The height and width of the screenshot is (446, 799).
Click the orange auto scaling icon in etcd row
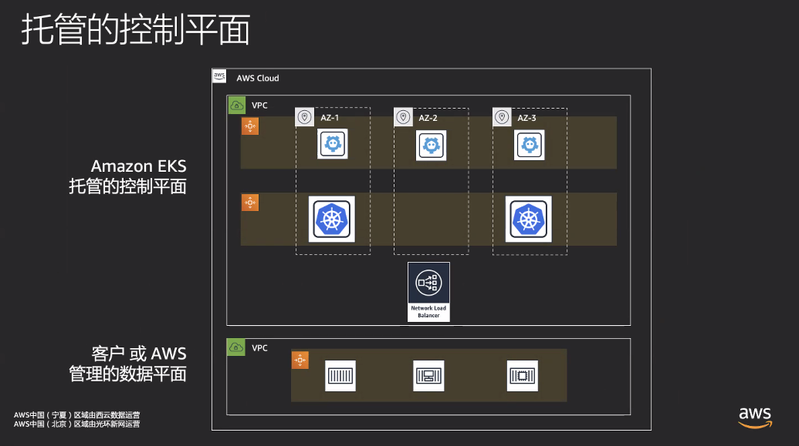250,126
